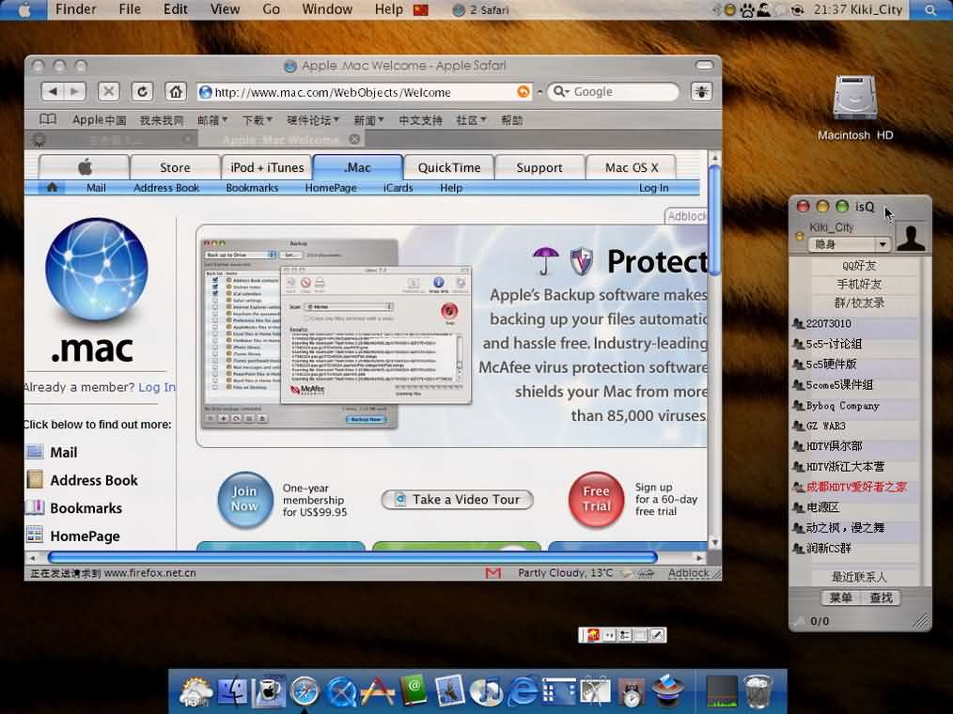This screenshot has height=714, width=953.
Task: Go to the home page icon in Safari toolbar
Action: [176, 92]
